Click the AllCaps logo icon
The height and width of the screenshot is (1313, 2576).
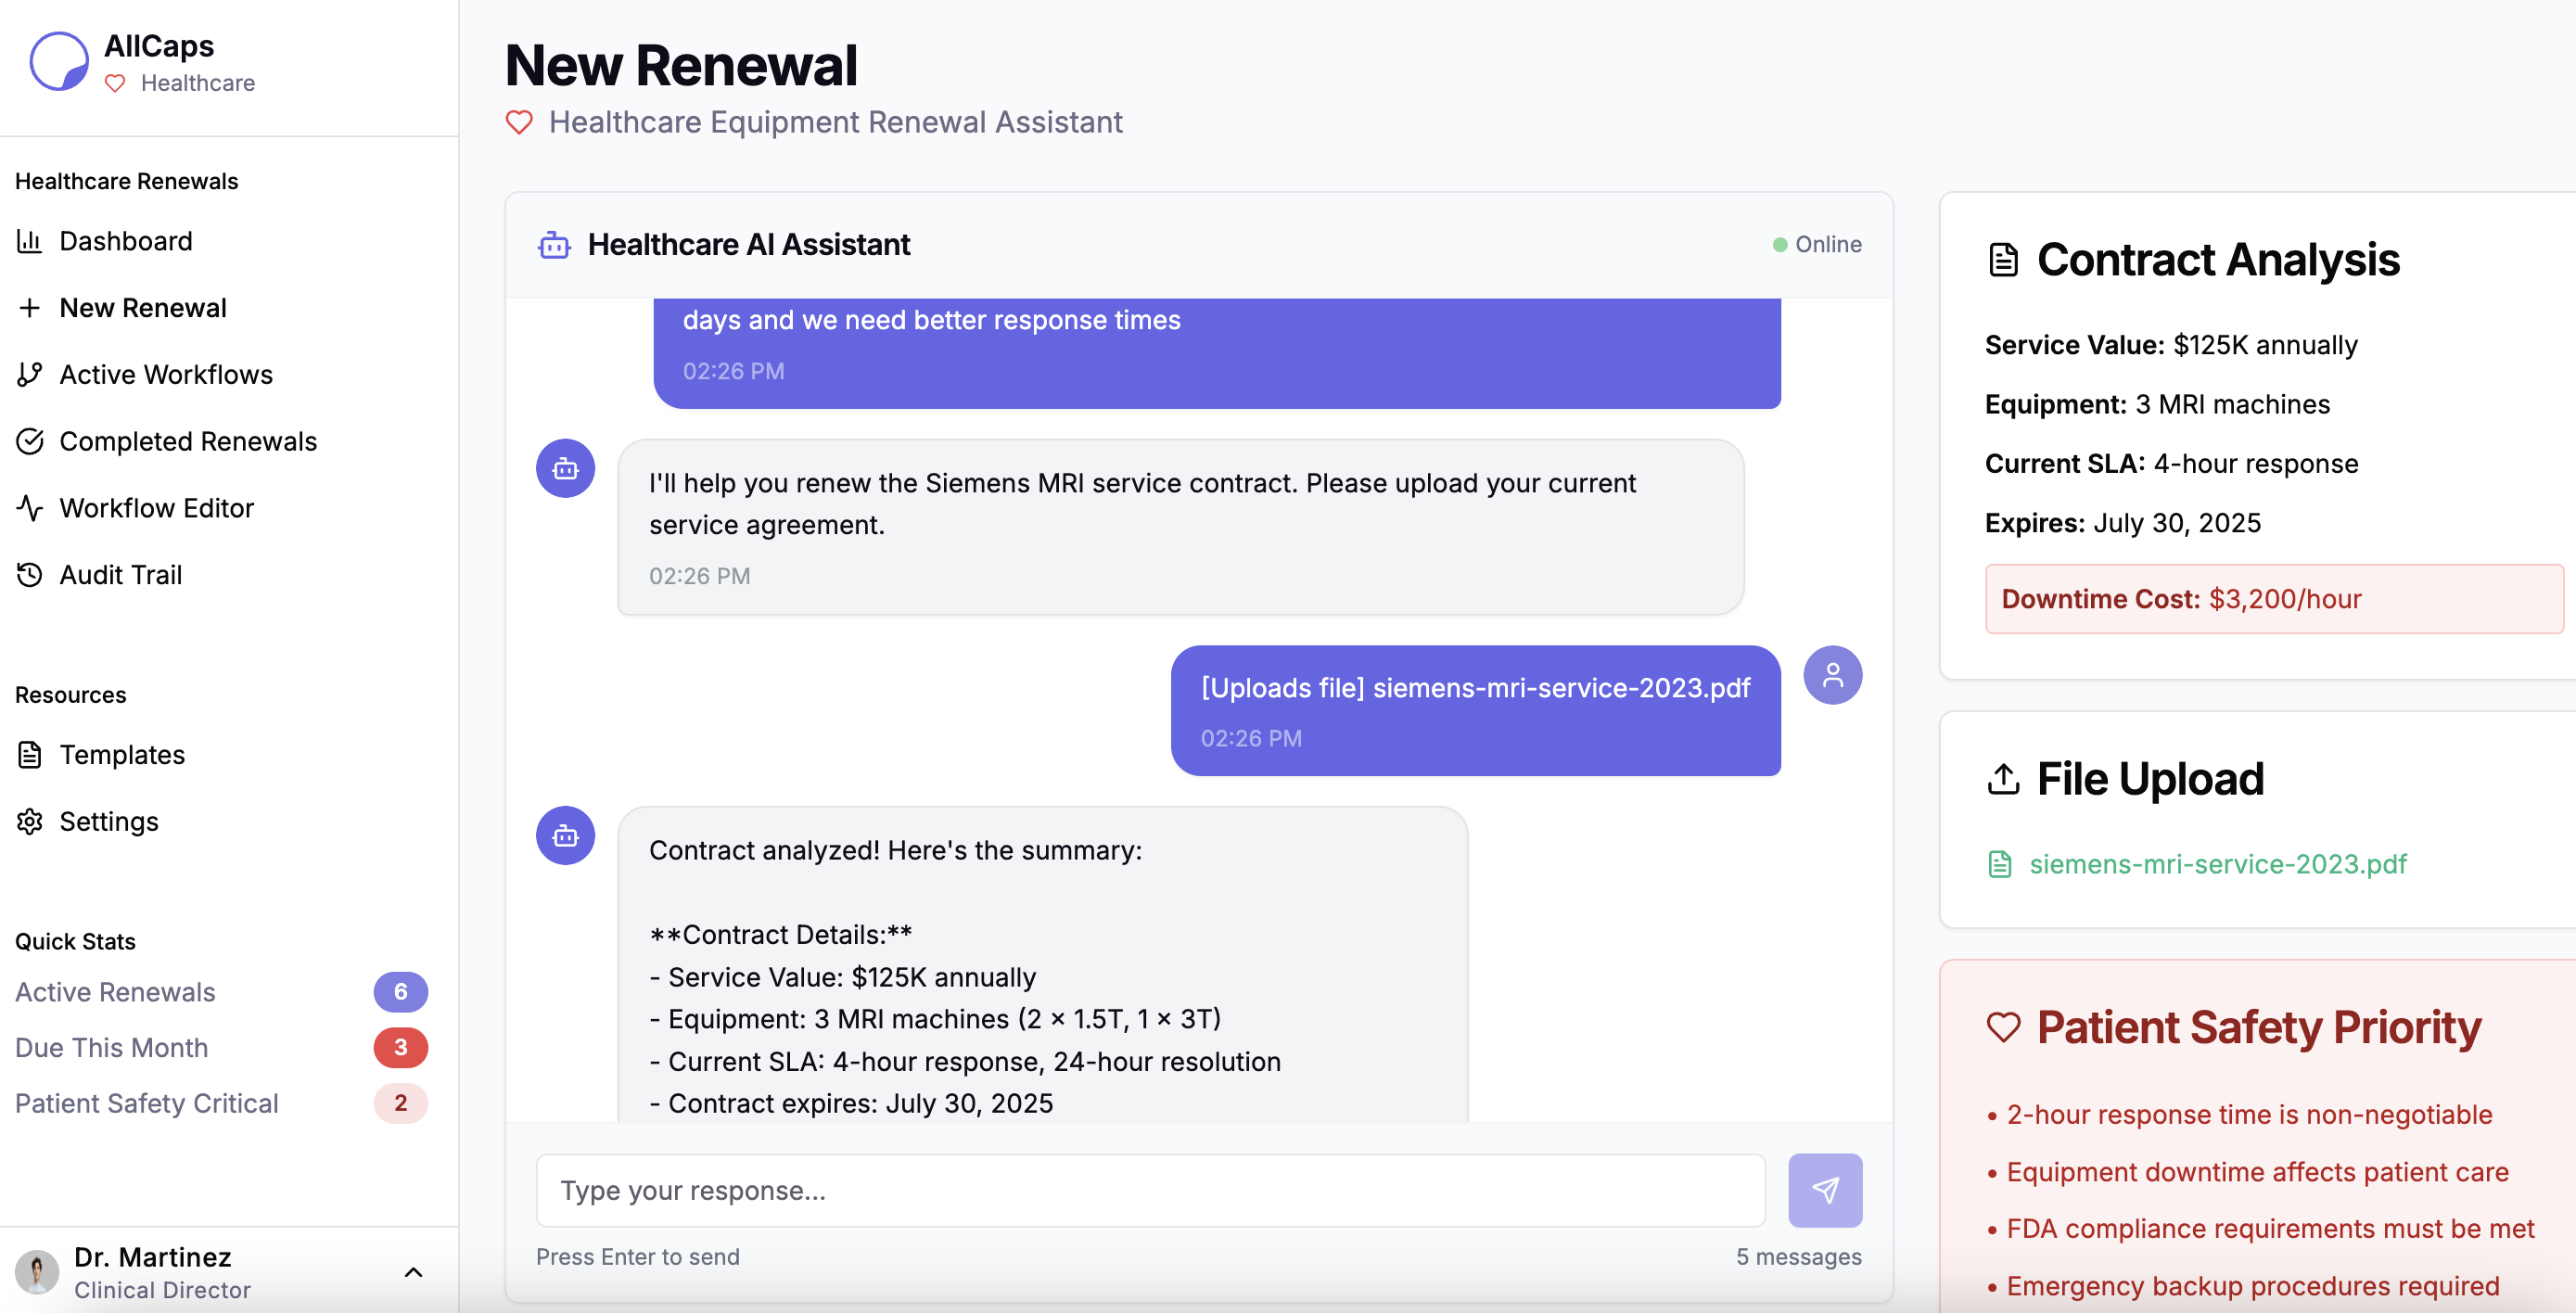[x=59, y=61]
